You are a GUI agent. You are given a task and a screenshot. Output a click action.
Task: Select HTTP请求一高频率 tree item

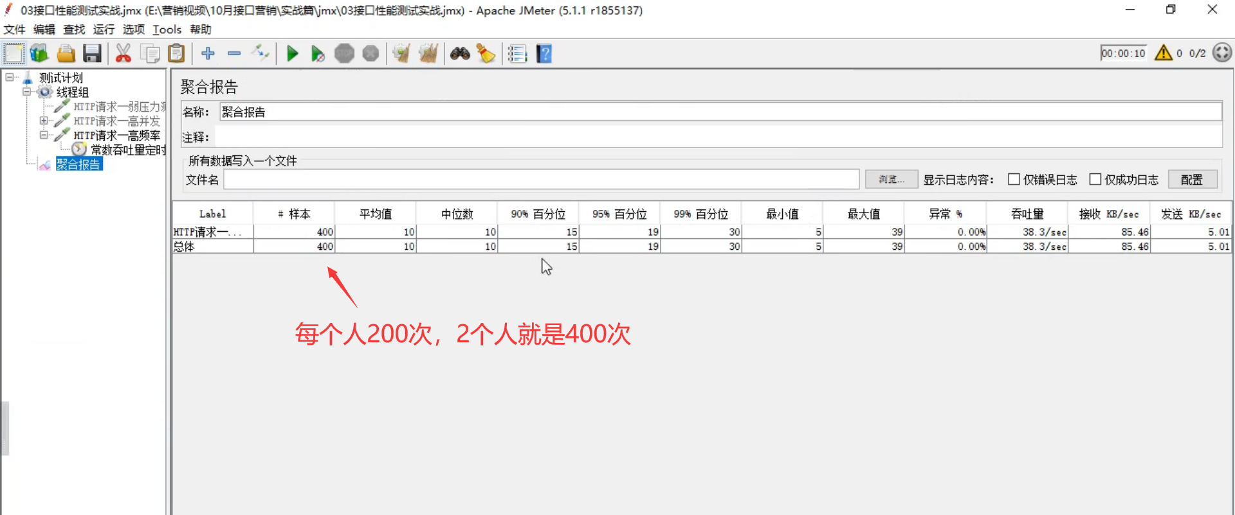[117, 135]
